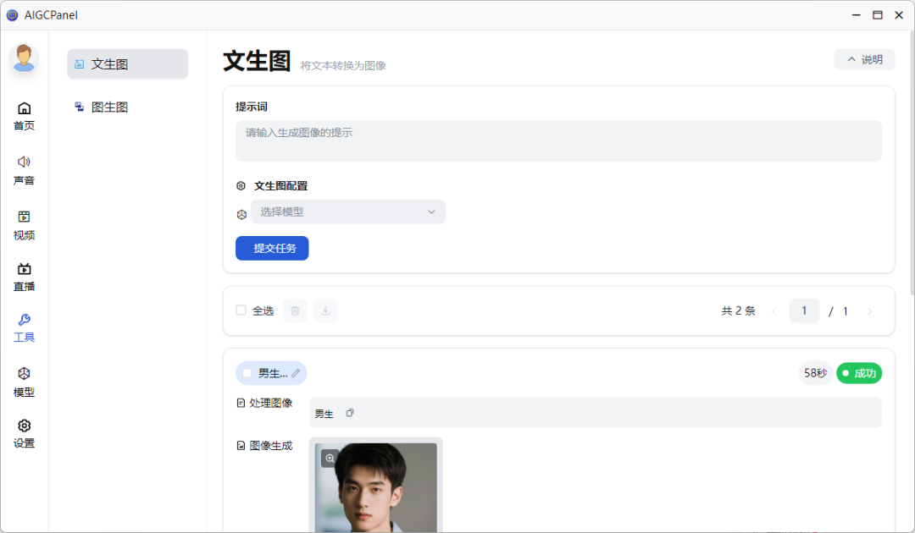The width and height of the screenshot is (915, 533).
Task: Go to the 视频 video section
Action: tap(24, 224)
